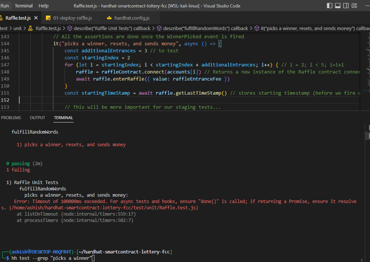Open it("picks a winner, resets...") breadcrumb

pos(315,28)
